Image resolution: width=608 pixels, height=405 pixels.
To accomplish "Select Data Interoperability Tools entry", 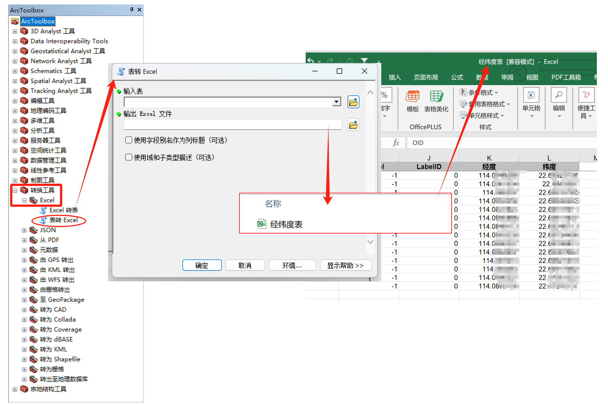I will tap(69, 41).
